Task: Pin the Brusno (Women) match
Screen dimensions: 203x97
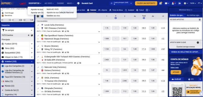Action: (38, 46)
